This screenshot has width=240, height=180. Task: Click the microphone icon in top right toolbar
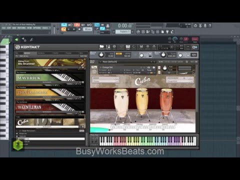[x=205, y=25]
